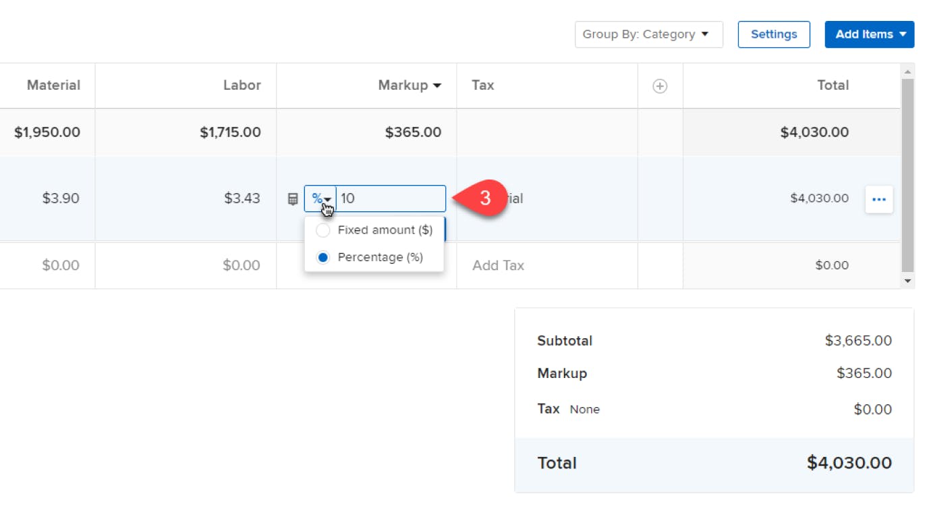Click the calculator icon beside markup field
This screenshot has height=513, width=931.
(x=293, y=199)
